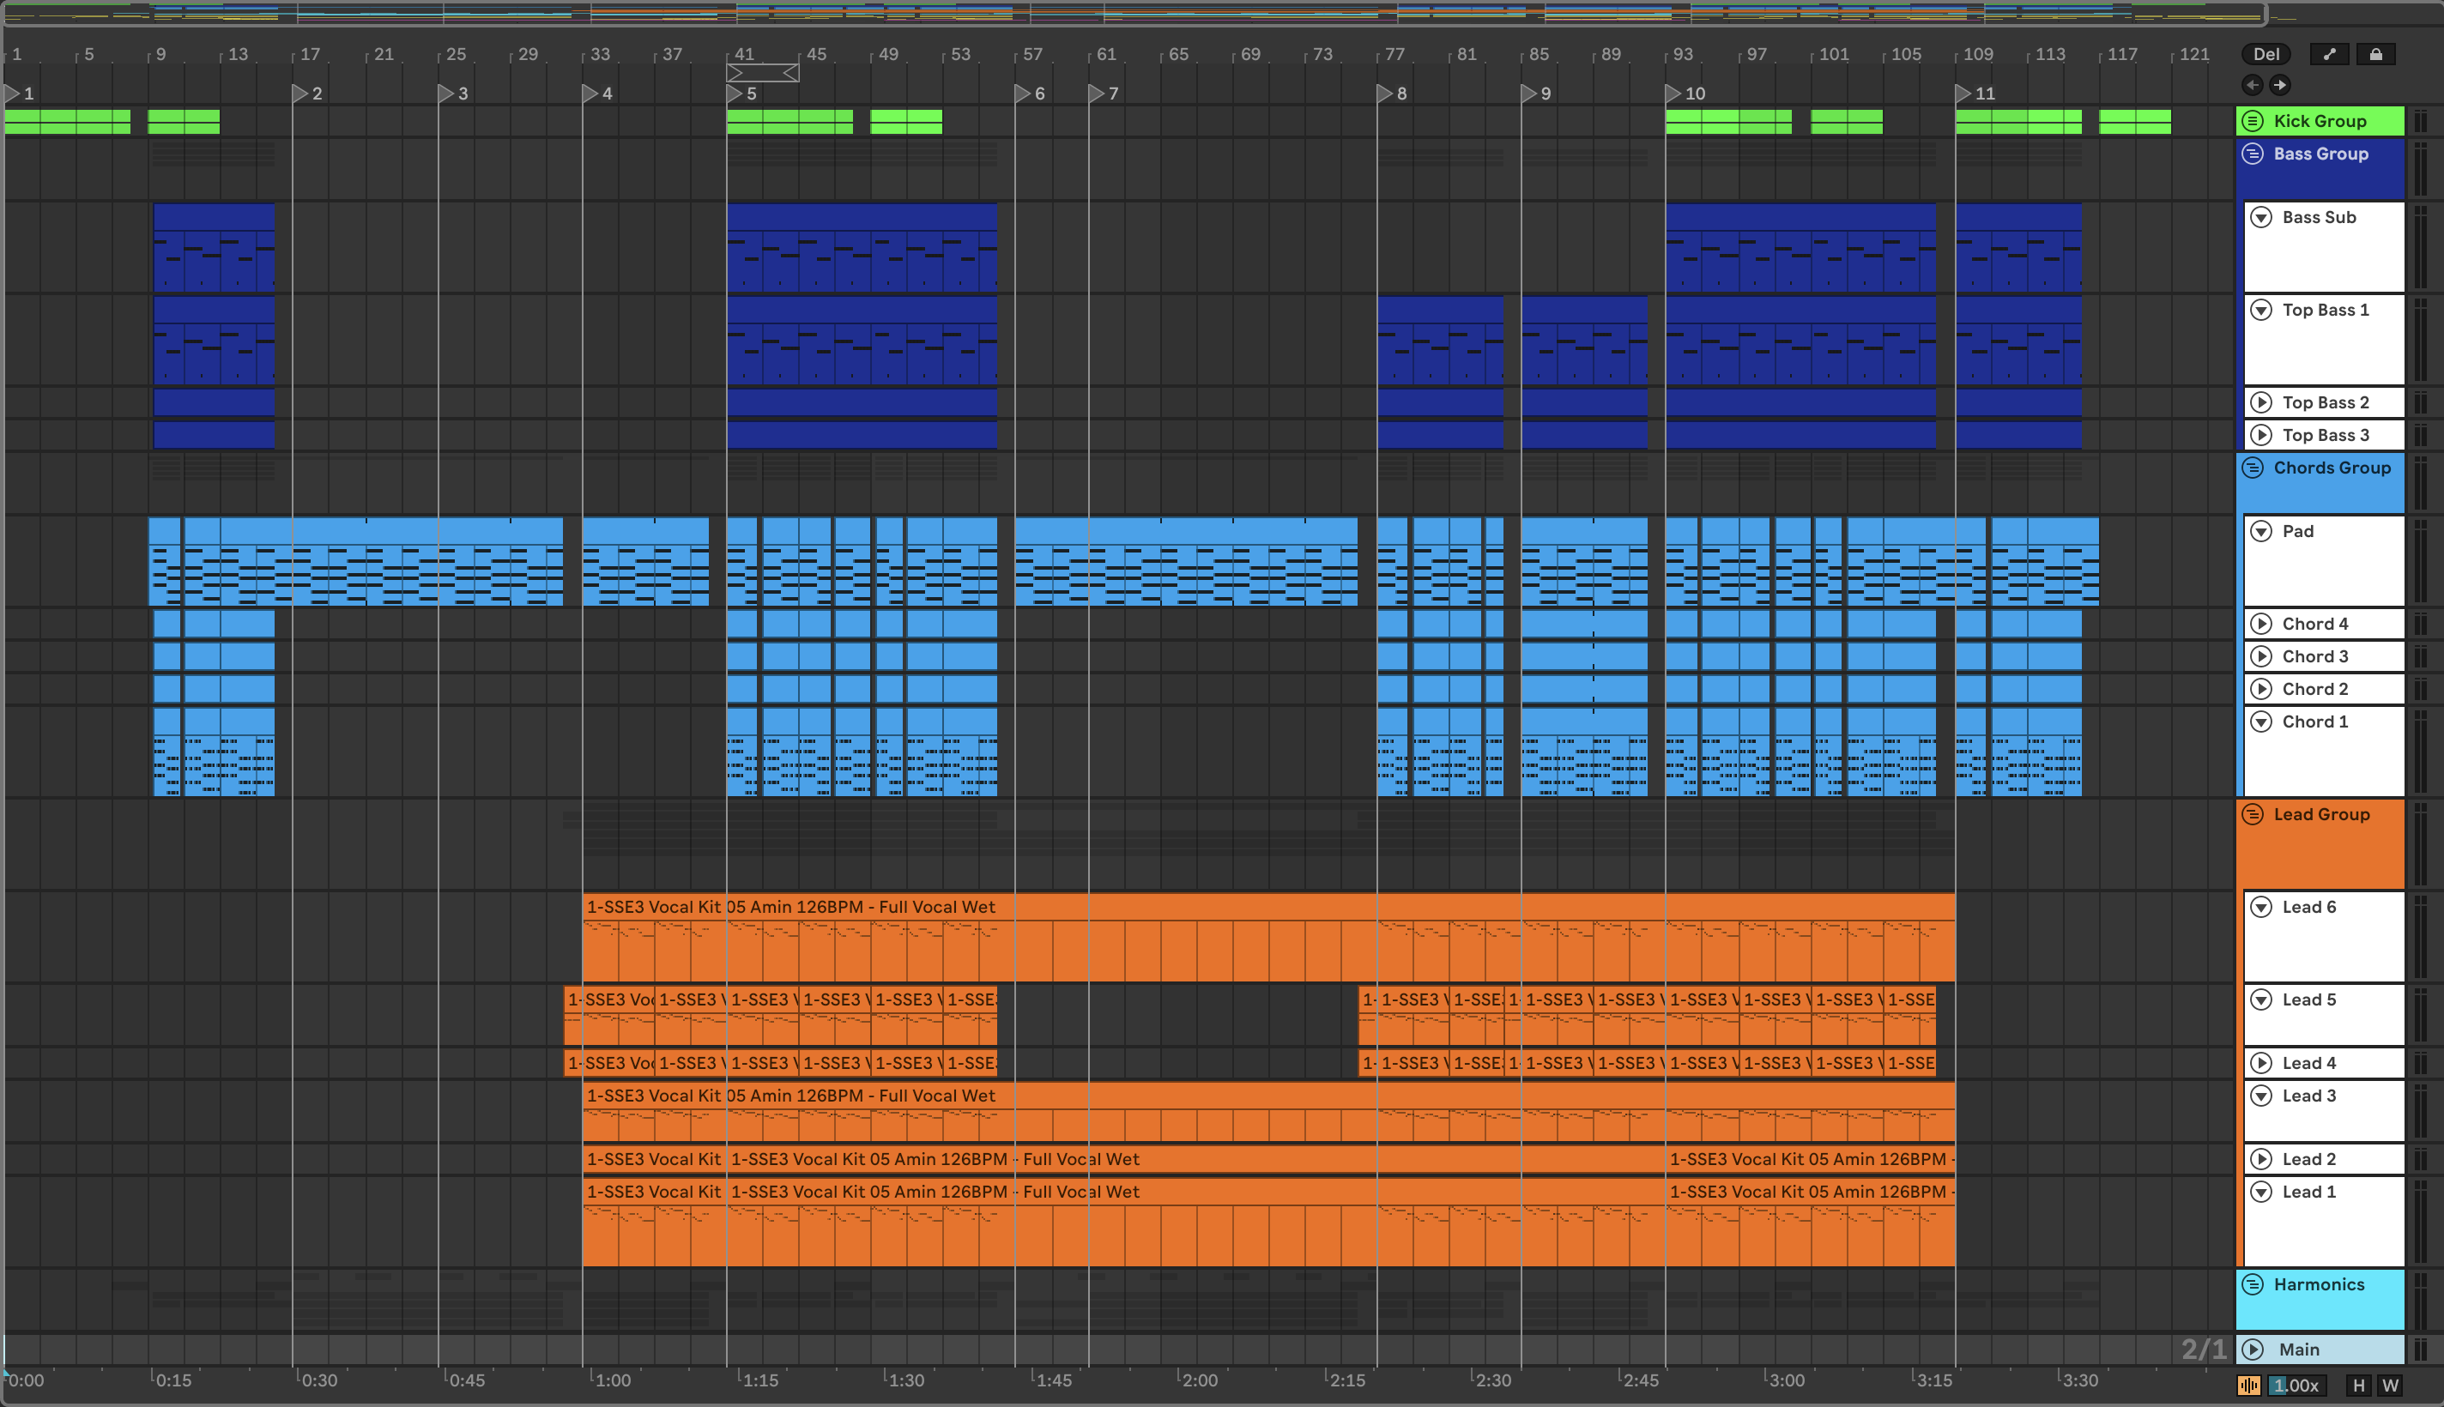Click locator marker 5 in timeline
This screenshot has width=2444, height=1407.
pyautogui.click(x=735, y=94)
